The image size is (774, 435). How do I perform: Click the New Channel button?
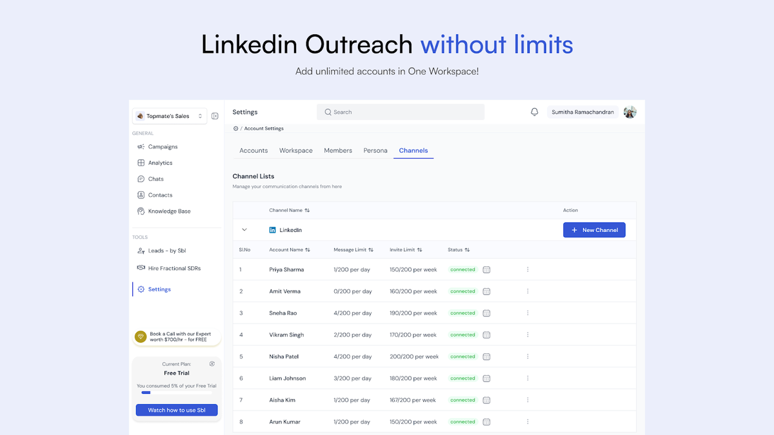click(x=594, y=229)
